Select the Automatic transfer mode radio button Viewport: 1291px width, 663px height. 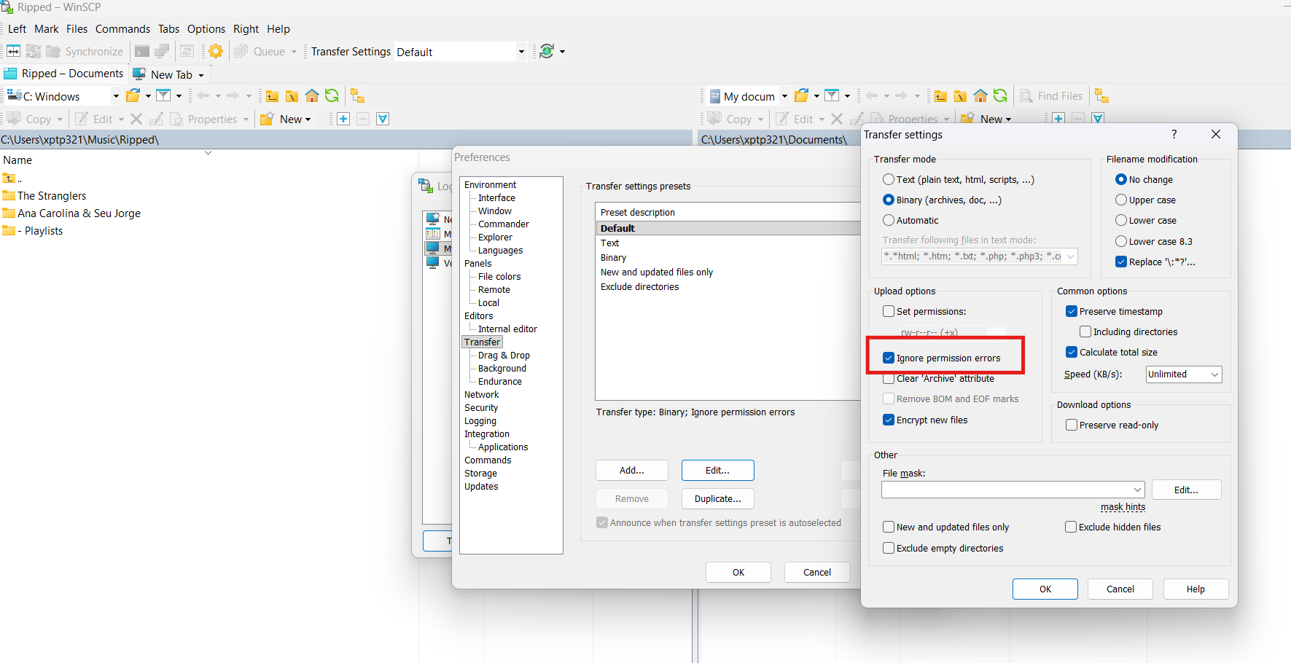(889, 220)
